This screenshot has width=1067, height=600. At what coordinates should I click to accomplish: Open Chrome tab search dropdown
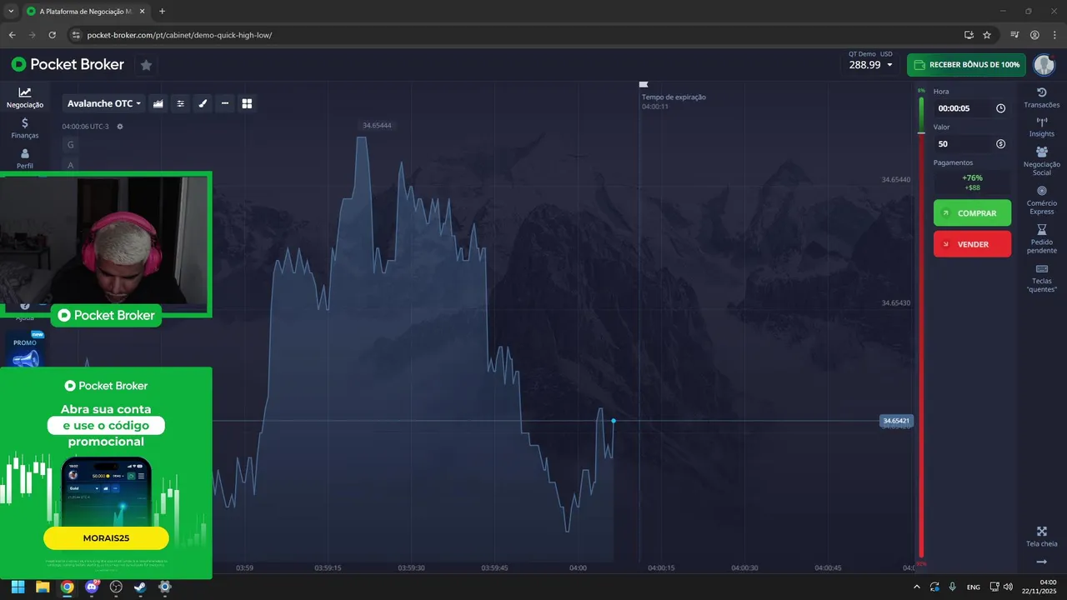coord(11,11)
